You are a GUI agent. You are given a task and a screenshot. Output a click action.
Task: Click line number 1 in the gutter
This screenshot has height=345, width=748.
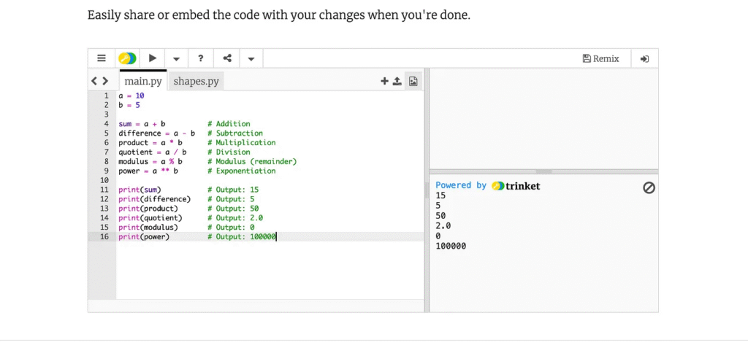[x=107, y=96]
